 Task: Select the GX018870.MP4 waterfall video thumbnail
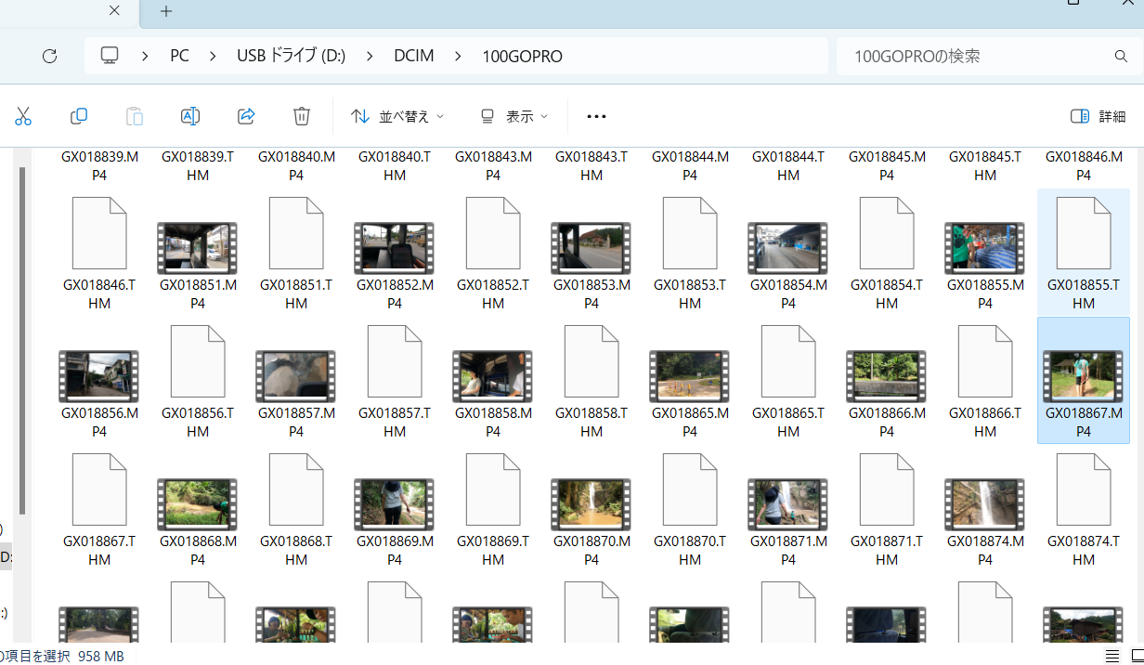click(x=591, y=503)
